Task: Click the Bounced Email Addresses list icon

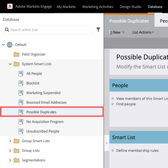Action: tap(21, 102)
